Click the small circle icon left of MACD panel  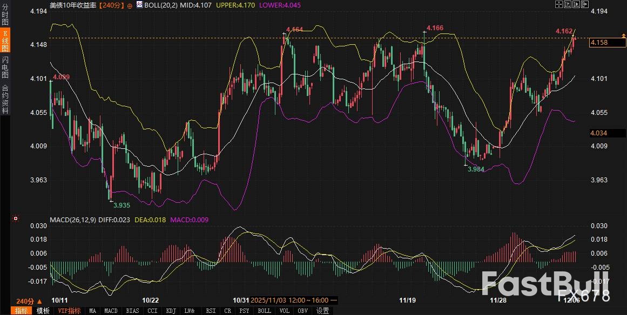point(15,219)
